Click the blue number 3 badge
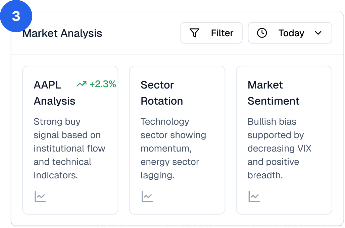The image size is (345, 228). pyautogui.click(x=16, y=16)
